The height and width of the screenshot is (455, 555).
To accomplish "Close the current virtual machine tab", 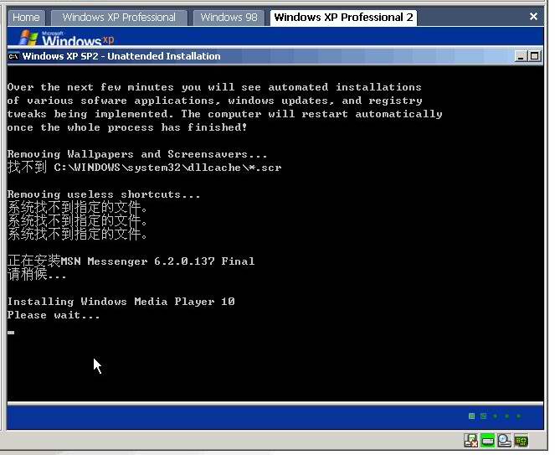I will pyautogui.click(x=533, y=16).
